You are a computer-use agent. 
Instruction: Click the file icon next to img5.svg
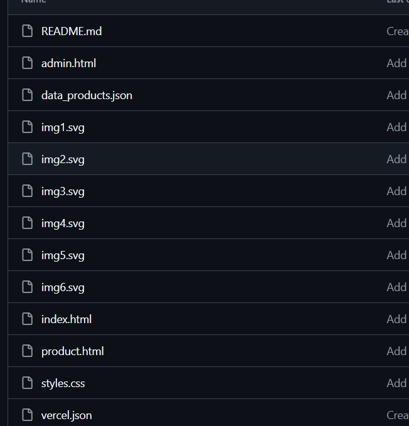(x=27, y=255)
